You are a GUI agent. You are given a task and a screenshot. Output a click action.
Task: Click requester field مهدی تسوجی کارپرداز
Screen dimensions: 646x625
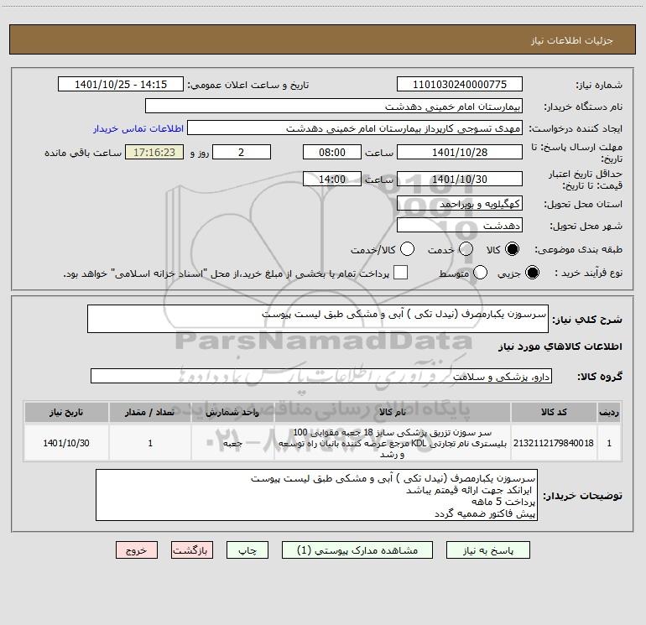coord(355,128)
